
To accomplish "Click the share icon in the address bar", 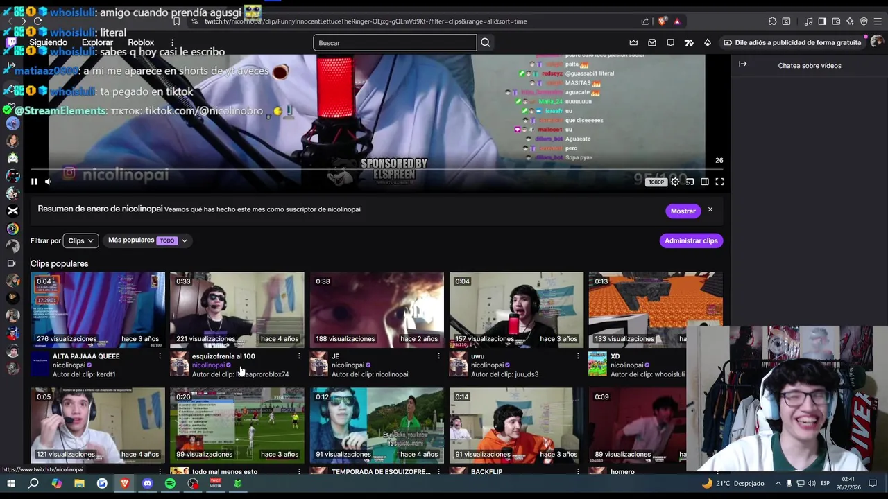I will pos(645,21).
